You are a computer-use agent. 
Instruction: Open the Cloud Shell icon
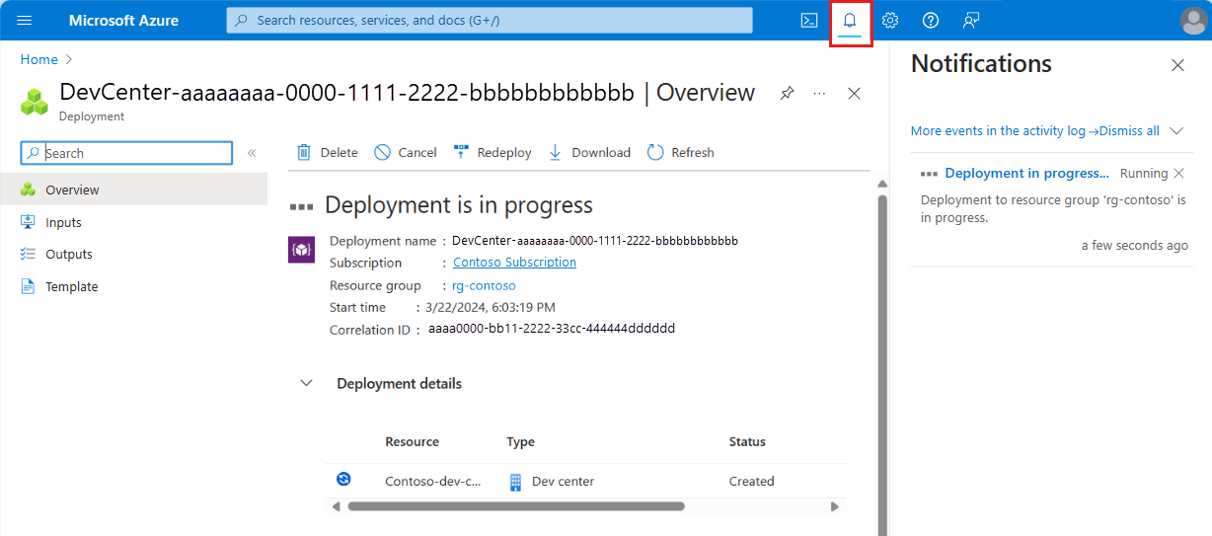808,21
